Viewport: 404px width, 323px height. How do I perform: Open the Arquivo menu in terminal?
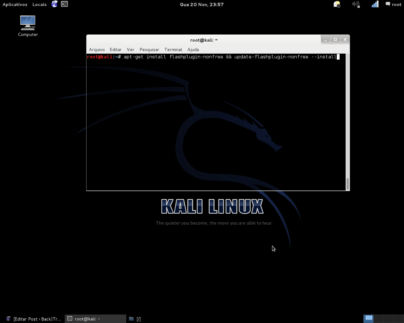[x=97, y=50]
